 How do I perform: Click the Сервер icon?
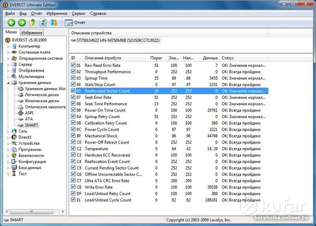point(14,64)
